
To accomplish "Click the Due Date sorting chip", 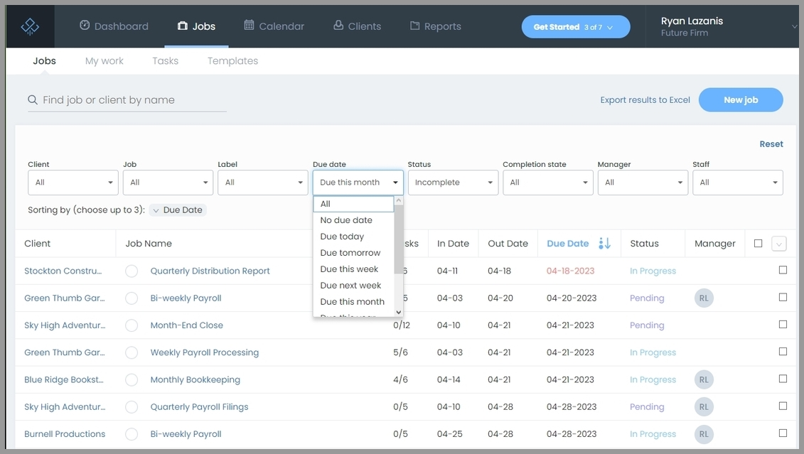I will tap(178, 210).
